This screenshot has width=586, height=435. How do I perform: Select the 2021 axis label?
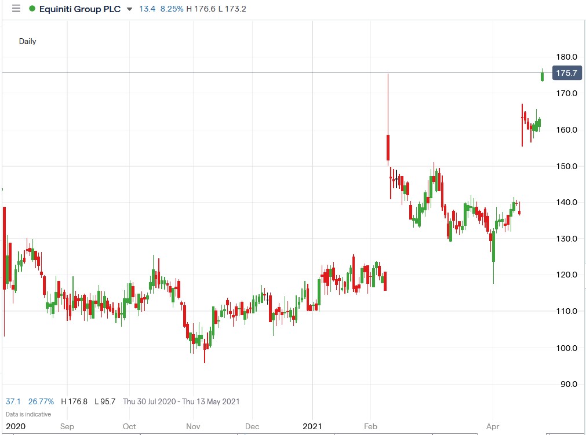(x=312, y=426)
